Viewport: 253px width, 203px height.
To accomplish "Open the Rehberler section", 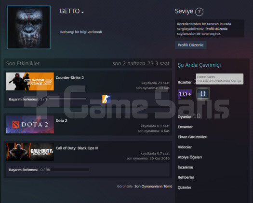I will click(186, 177).
